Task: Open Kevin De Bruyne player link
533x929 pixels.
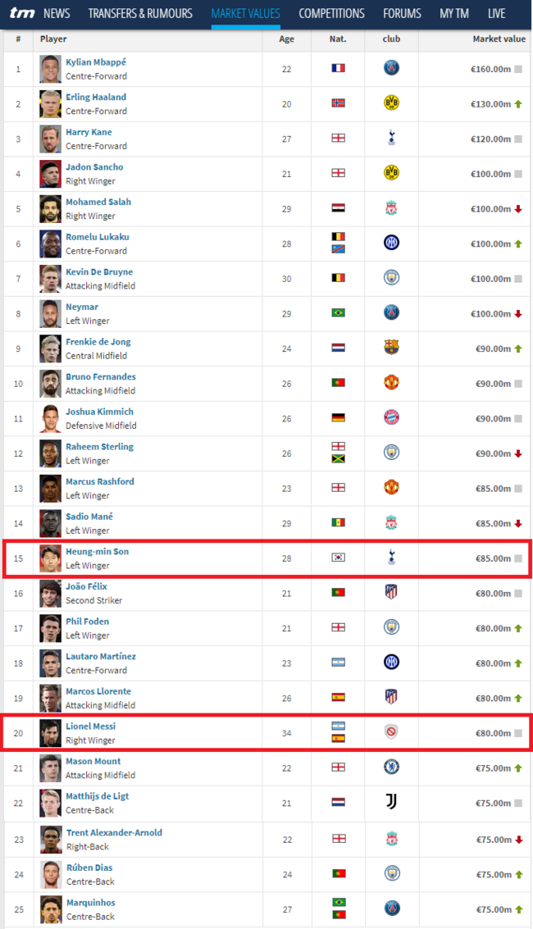Action: [99, 272]
